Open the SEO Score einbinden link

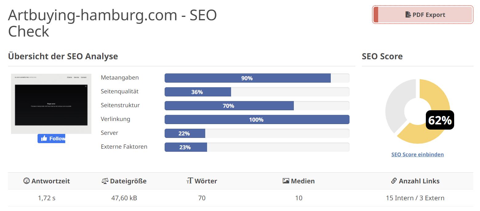pos(418,154)
